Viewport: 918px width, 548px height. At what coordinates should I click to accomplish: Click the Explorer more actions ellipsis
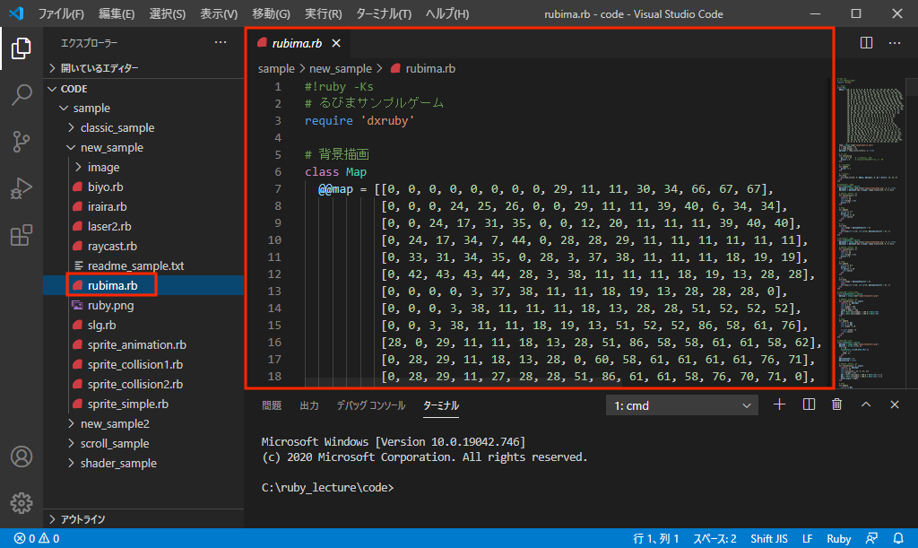click(221, 42)
